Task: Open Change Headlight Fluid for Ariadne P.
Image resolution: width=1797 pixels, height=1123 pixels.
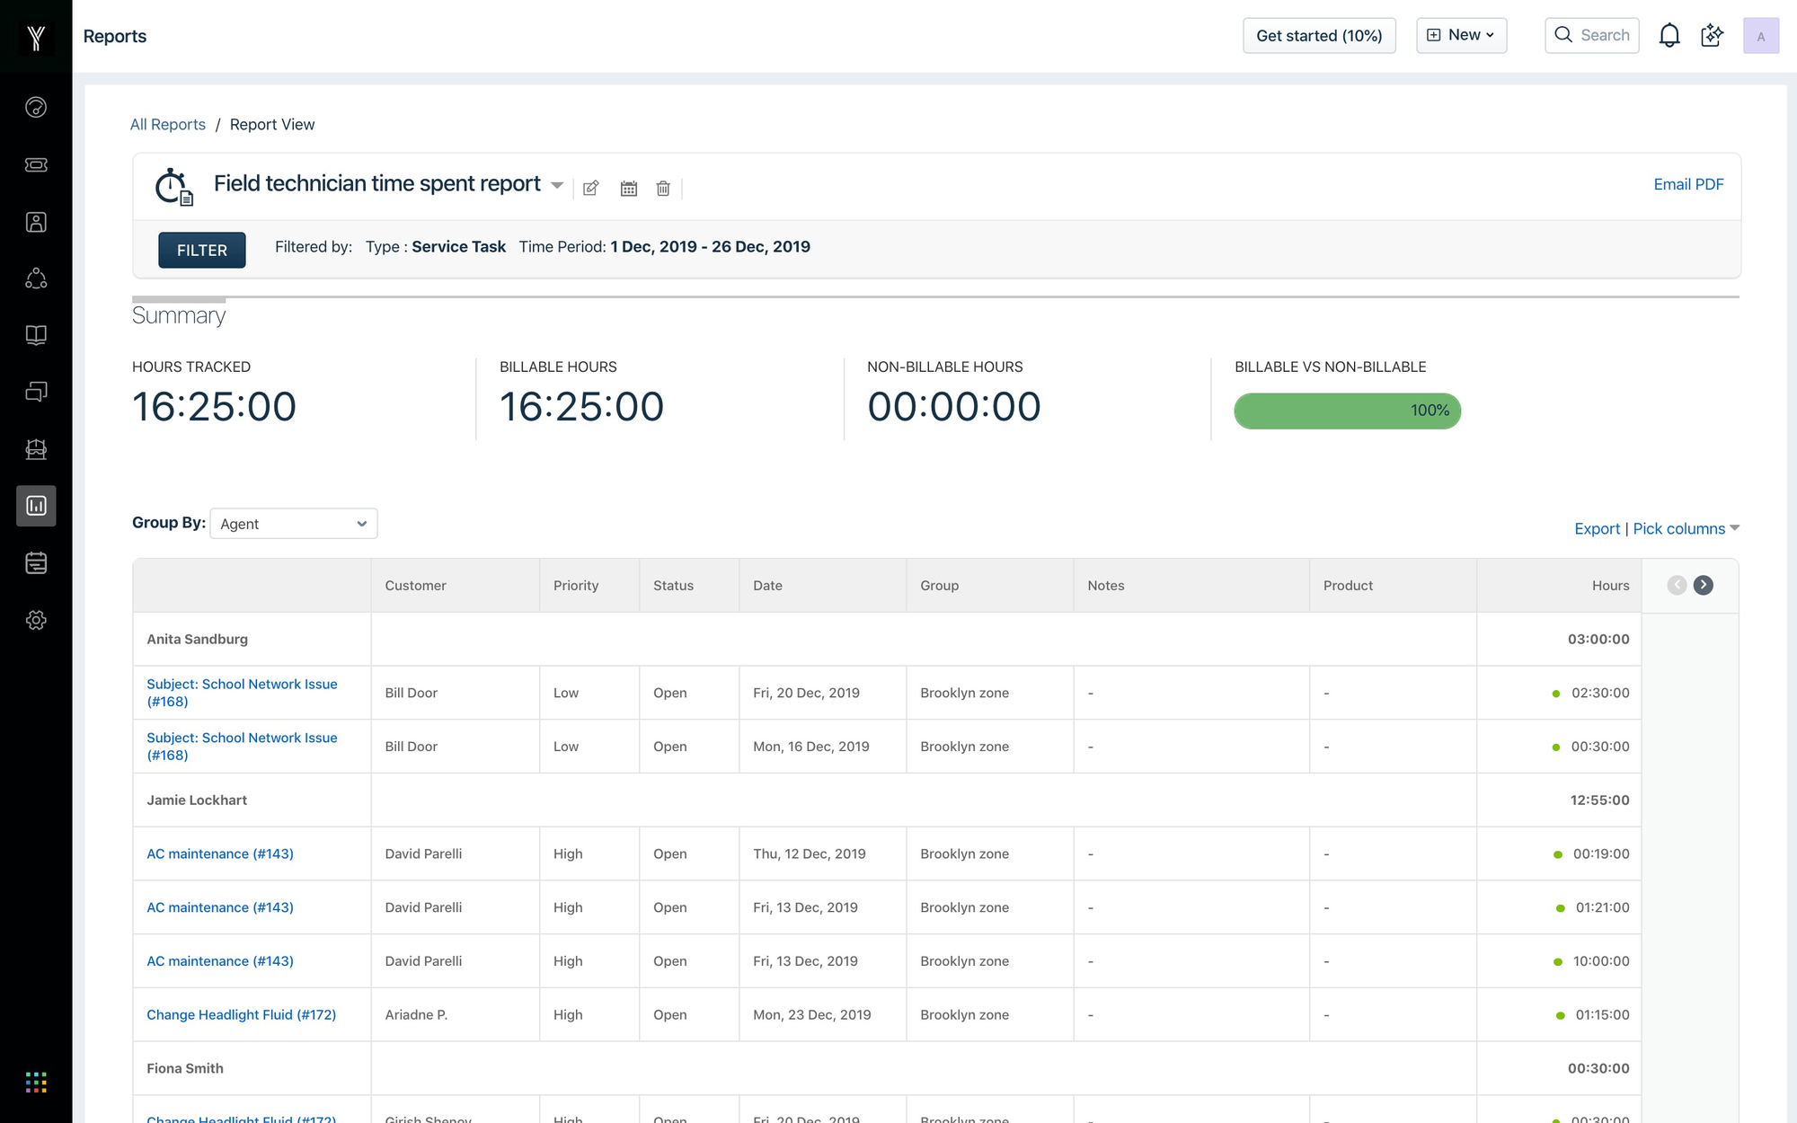Action: (241, 1015)
